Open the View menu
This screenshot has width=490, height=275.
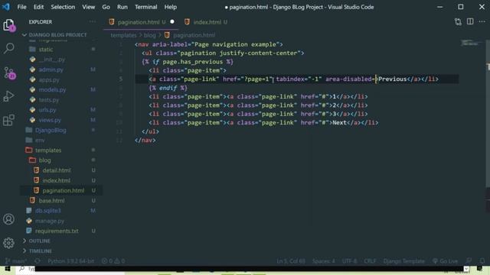(89, 7)
